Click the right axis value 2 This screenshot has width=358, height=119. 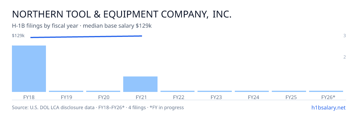345,57
